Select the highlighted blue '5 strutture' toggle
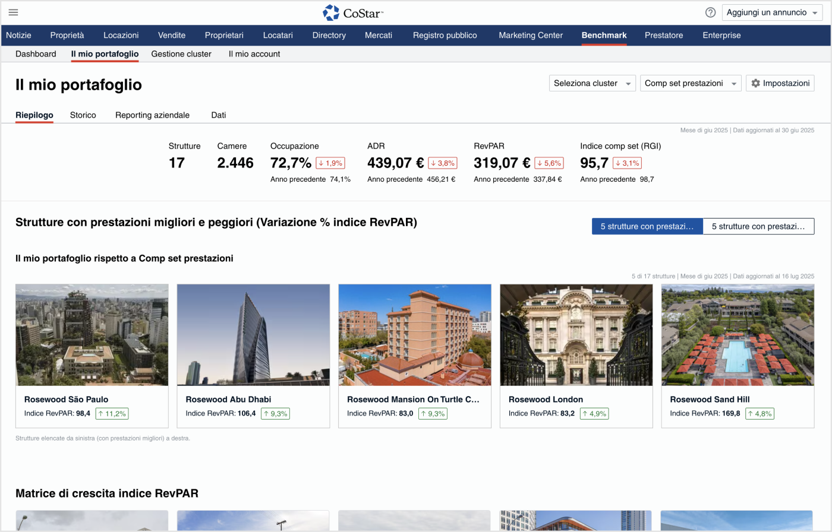 point(647,226)
